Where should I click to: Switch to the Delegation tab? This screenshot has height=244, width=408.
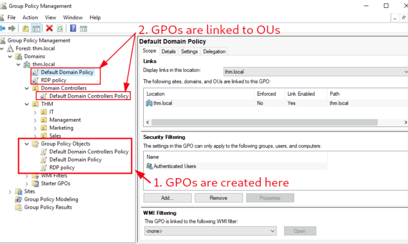coord(214,51)
